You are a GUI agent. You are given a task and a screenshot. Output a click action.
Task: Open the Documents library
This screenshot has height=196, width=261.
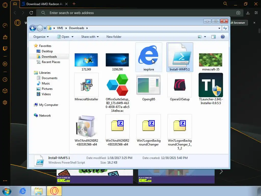(x=49, y=78)
